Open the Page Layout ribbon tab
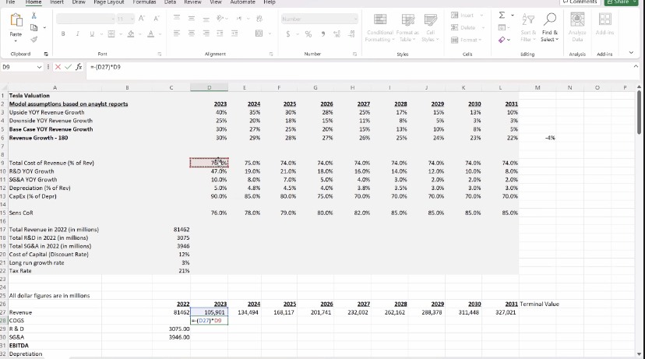645x359 pixels. 108,2
